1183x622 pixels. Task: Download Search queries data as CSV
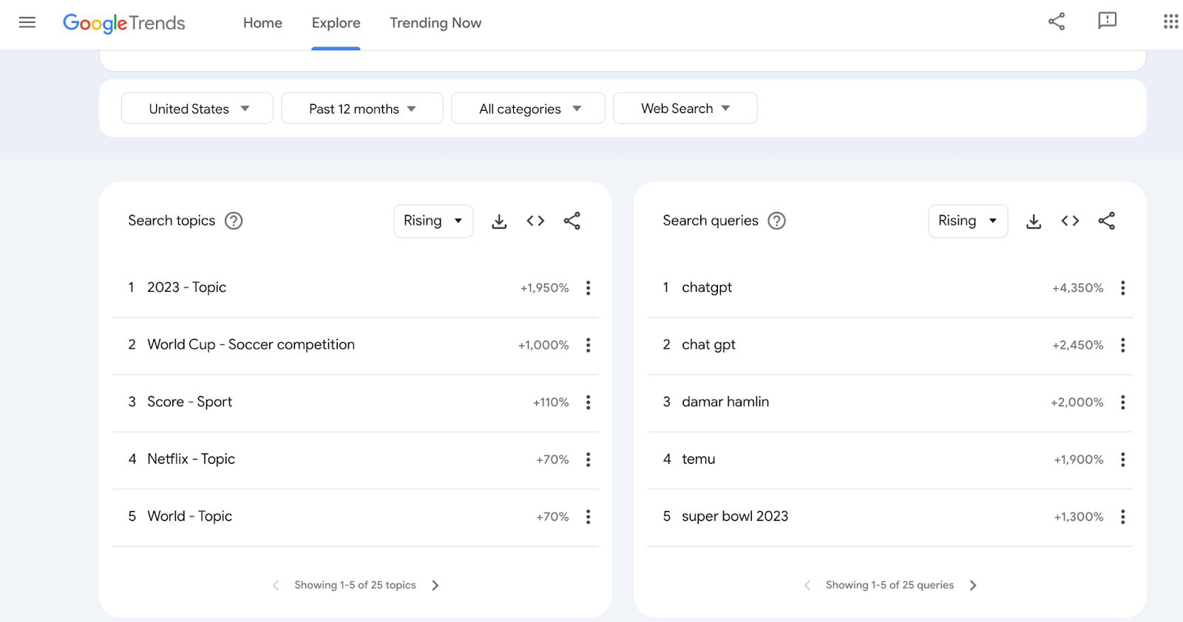coord(1034,221)
